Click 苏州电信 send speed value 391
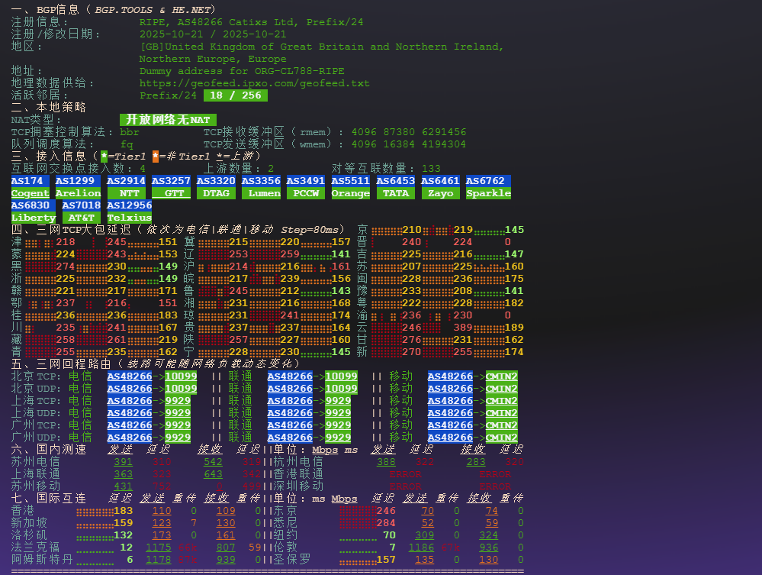Image resolution: width=762 pixels, height=575 pixels. pos(123,462)
